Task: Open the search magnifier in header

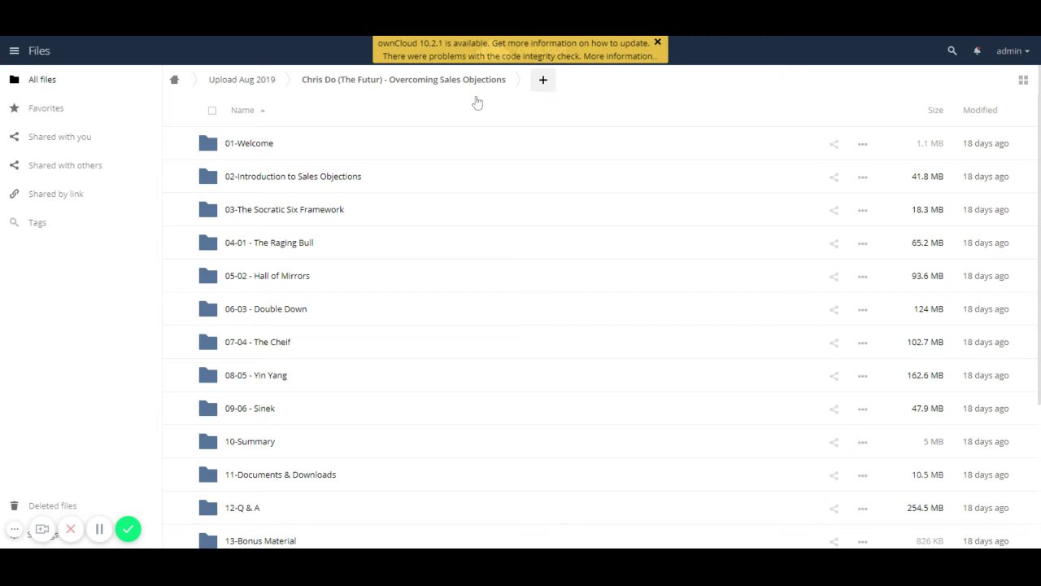Action: coord(952,50)
